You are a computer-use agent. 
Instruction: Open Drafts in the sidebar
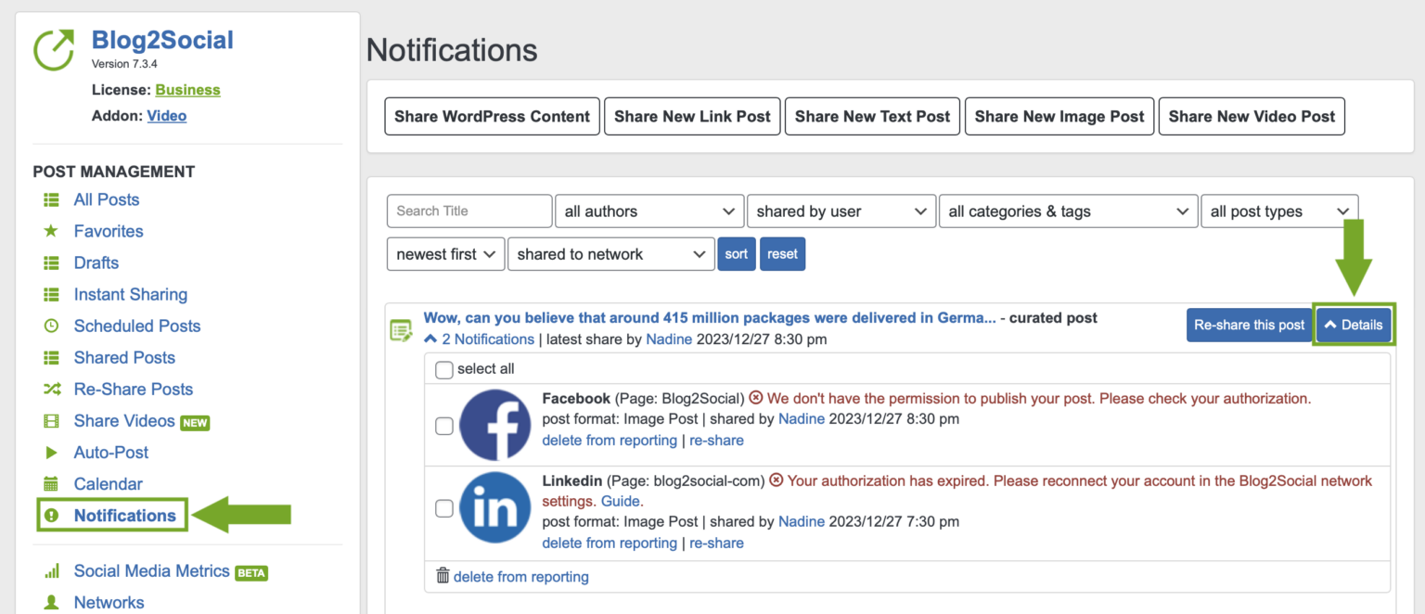[x=96, y=263]
